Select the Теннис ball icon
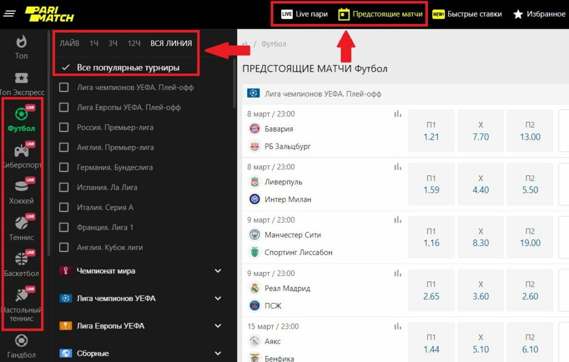Viewport: 569px width, 362px height. click(x=21, y=223)
